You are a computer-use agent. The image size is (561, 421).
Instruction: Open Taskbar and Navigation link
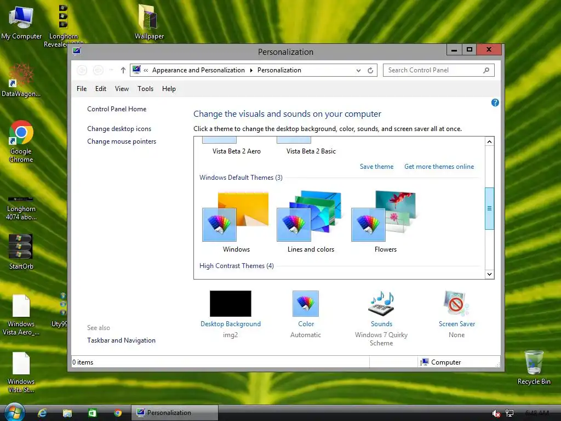click(121, 340)
